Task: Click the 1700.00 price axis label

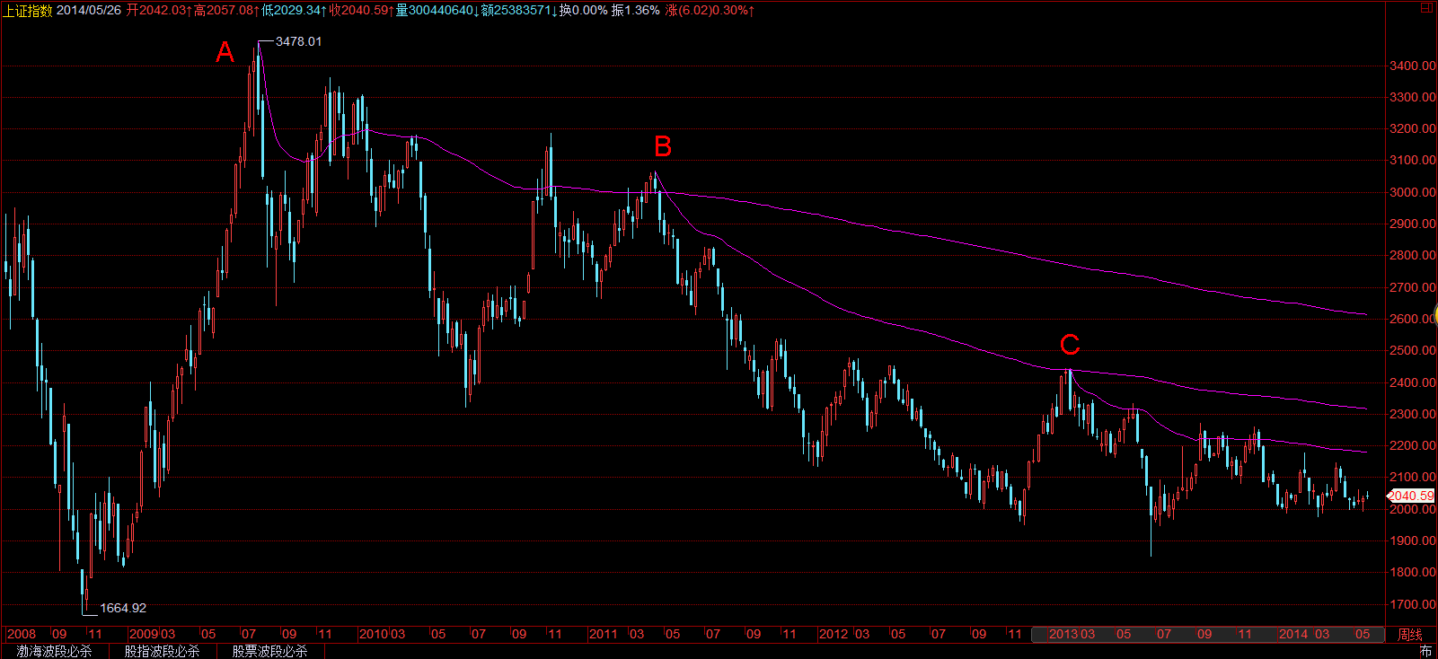Action: click(1412, 604)
